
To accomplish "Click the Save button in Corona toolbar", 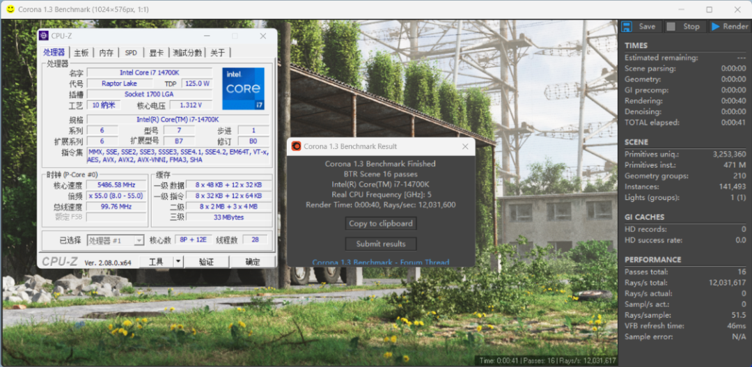I will pyautogui.click(x=641, y=26).
